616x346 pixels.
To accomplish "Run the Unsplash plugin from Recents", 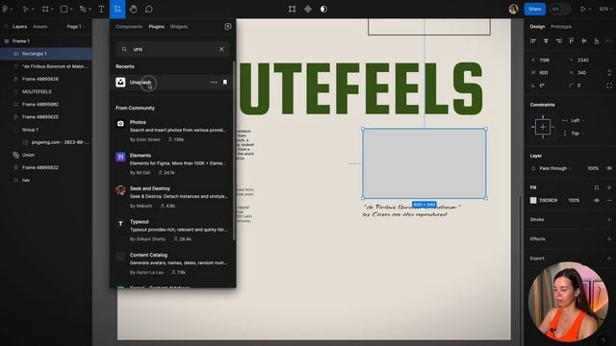I will click(x=171, y=83).
